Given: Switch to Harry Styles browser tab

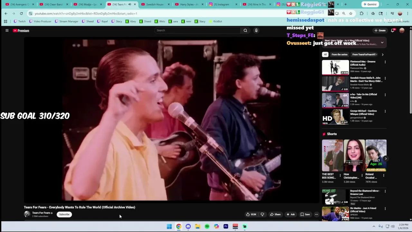Looking at the screenshot, I should (189, 5).
